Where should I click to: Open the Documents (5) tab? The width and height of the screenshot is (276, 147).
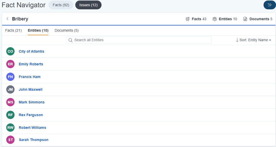[66, 30]
